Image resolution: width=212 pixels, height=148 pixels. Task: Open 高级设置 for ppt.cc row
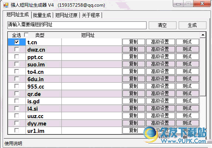point(160,57)
